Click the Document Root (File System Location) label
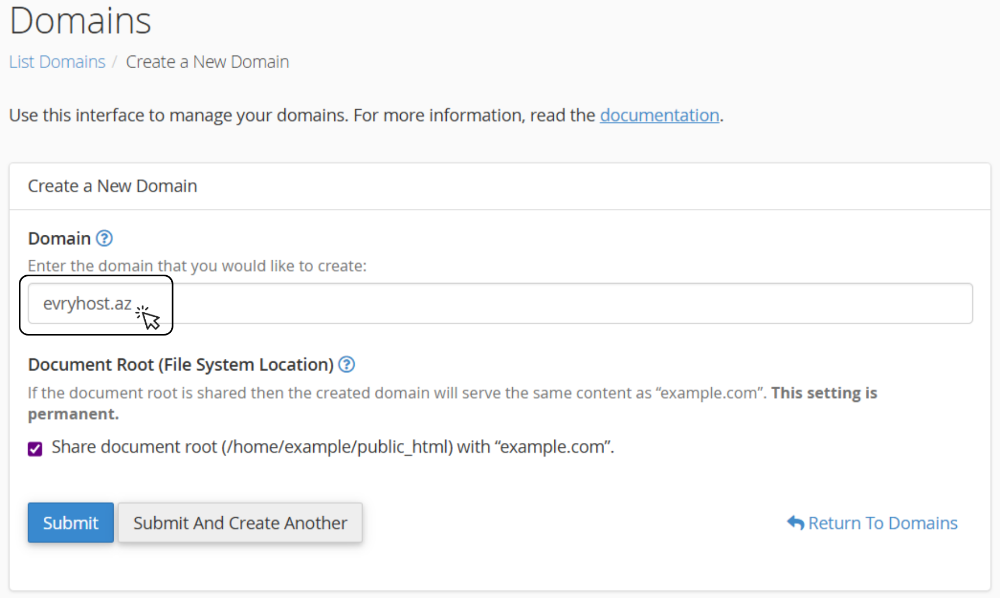This screenshot has height=598, width=1000. pos(181,364)
